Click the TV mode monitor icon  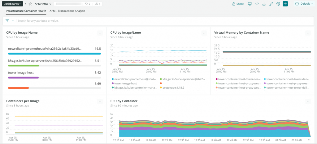pyautogui.click(x=250, y=4)
